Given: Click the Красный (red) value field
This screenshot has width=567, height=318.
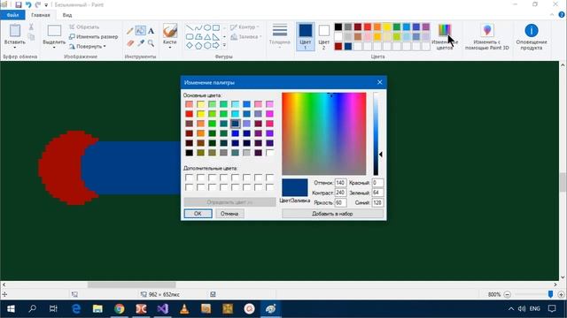Looking at the screenshot, I should coord(377,183).
